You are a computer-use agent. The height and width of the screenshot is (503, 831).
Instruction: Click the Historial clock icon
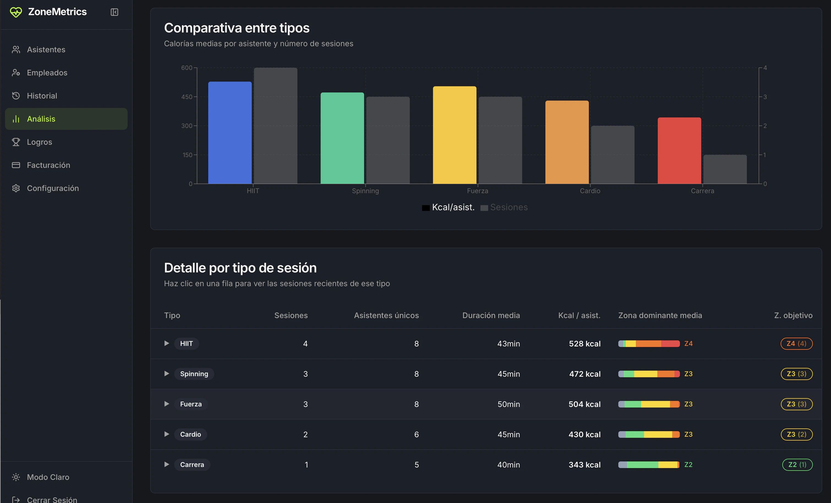tap(16, 96)
